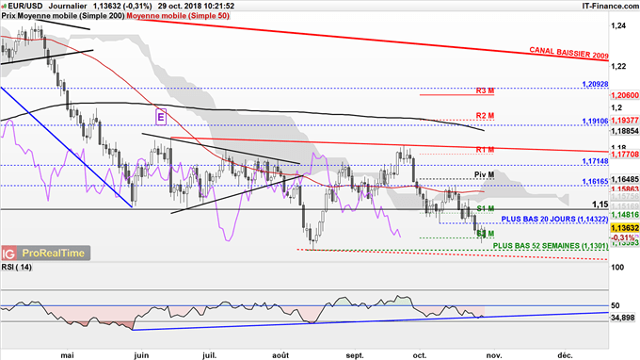
Task: Click the RSI (14) indicator title
Action: click(16, 267)
